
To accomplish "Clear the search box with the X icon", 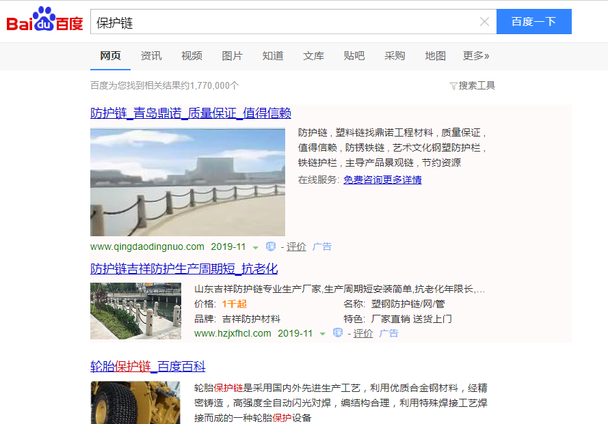I will 484,22.
